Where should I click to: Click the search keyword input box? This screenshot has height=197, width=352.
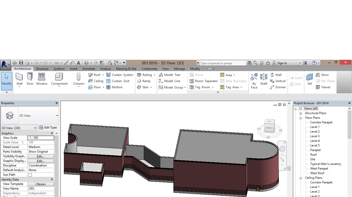coord(223,63)
